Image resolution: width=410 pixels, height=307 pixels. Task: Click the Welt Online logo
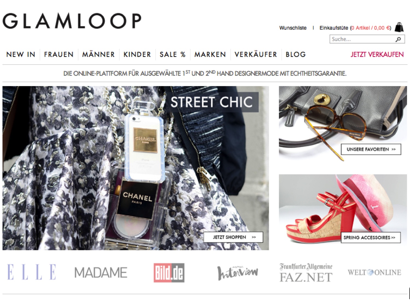(x=374, y=272)
